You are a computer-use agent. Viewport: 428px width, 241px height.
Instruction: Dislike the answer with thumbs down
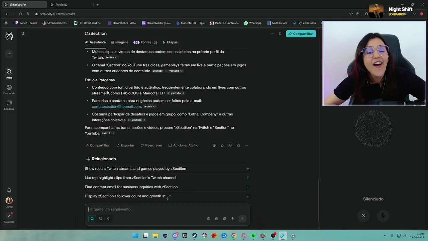pyautogui.click(x=230, y=145)
